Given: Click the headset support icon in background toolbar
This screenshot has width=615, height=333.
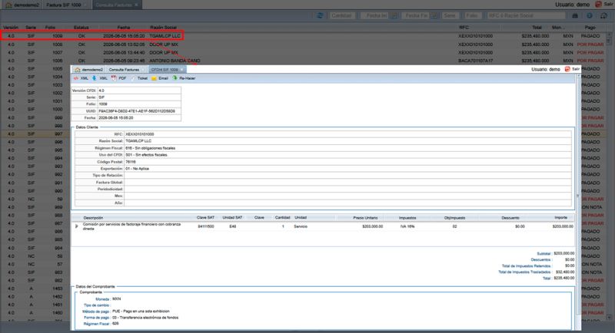Looking at the screenshot, I should pyautogui.click(x=603, y=15).
